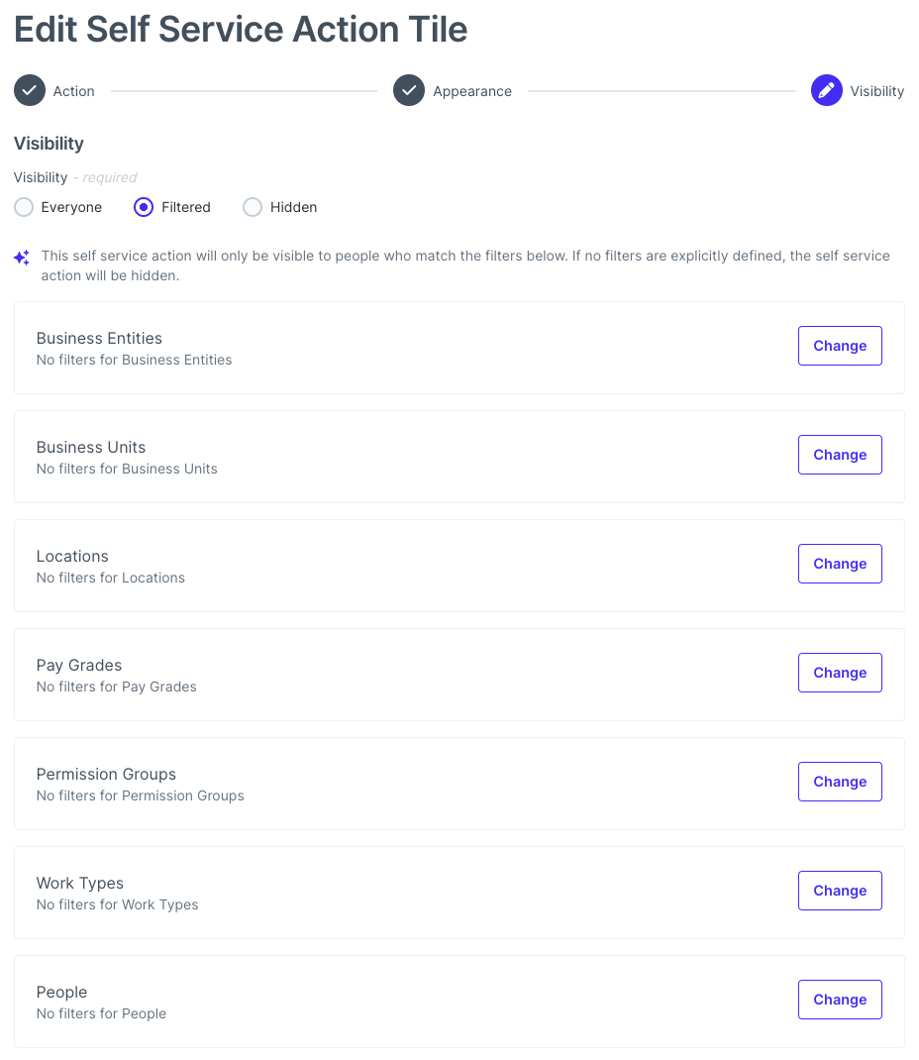The height and width of the screenshot is (1060, 919).
Task: Click the Business Entities filter card title
Action: pos(99,338)
